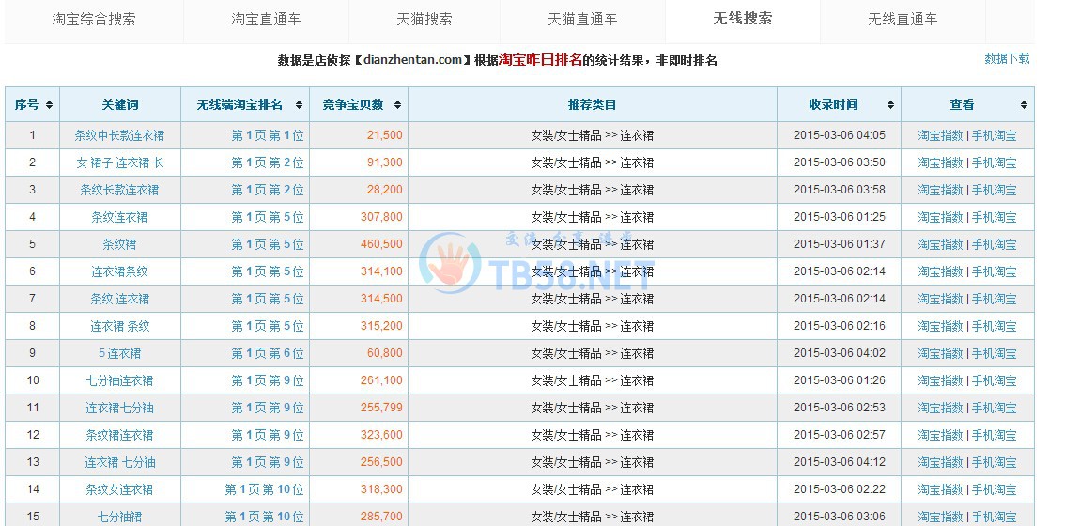This screenshot has height=526, width=1065.
Task: Open keyword 条纹女连衣裙 in row 14
Action: coord(119,489)
